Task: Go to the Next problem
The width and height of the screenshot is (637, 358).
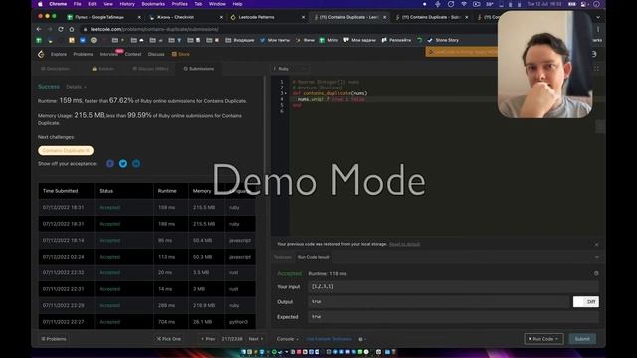Action: tap(256, 339)
